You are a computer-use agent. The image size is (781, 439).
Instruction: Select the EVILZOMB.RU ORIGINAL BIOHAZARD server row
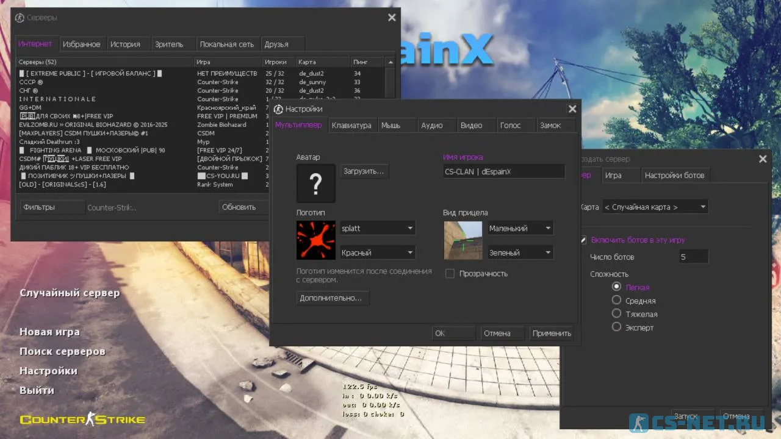point(143,124)
